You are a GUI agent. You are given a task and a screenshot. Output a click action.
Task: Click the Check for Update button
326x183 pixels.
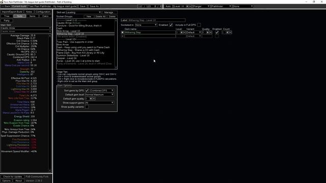click(x=12, y=176)
